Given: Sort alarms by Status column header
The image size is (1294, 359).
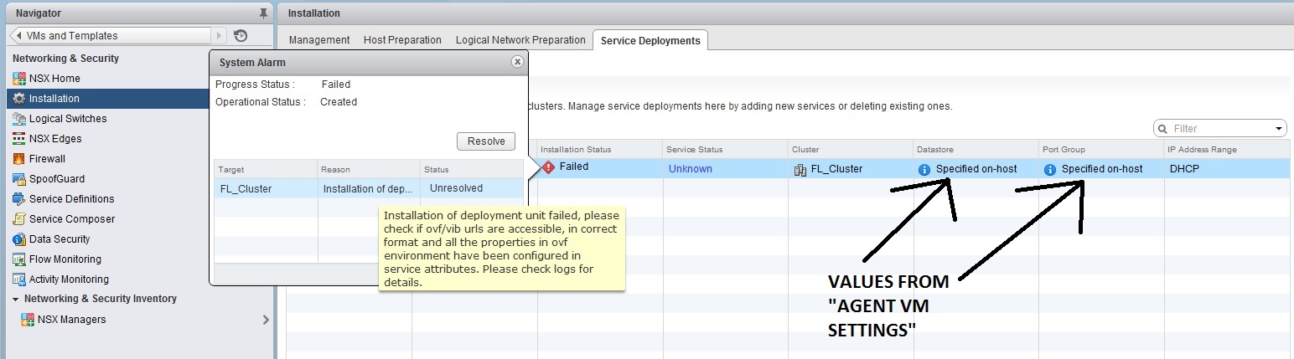Looking at the screenshot, I should 472,169.
